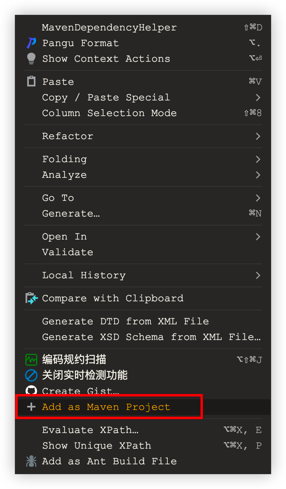Choose Generate XSD Schema from XML File
Viewport: 286px width, 489px height.
coord(151,337)
